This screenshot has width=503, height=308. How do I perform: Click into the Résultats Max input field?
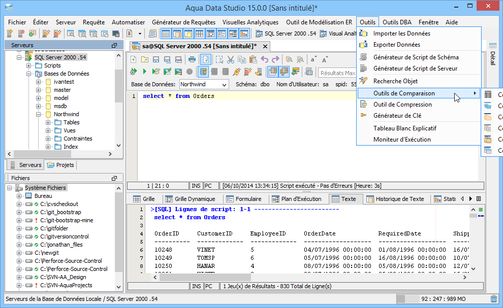pos(337,73)
